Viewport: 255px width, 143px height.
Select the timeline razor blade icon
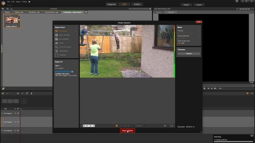tap(22, 93)
